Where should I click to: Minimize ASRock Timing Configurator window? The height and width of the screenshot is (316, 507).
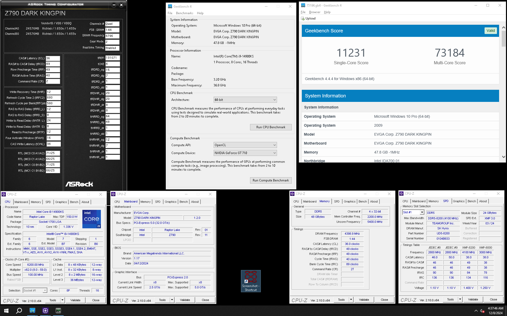pos(114,5)
